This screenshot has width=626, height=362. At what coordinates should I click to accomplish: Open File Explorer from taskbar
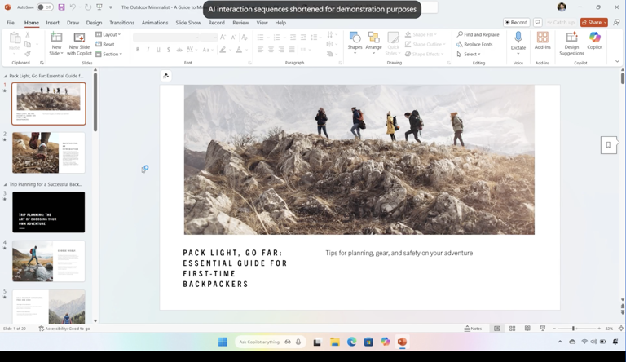(x=334, y=342)
